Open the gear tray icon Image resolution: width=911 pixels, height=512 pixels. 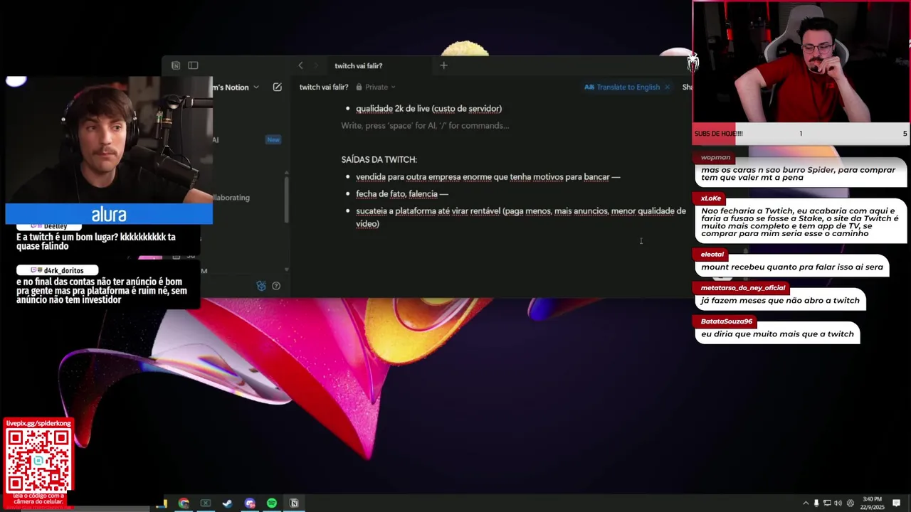click(x=850, y=503)
